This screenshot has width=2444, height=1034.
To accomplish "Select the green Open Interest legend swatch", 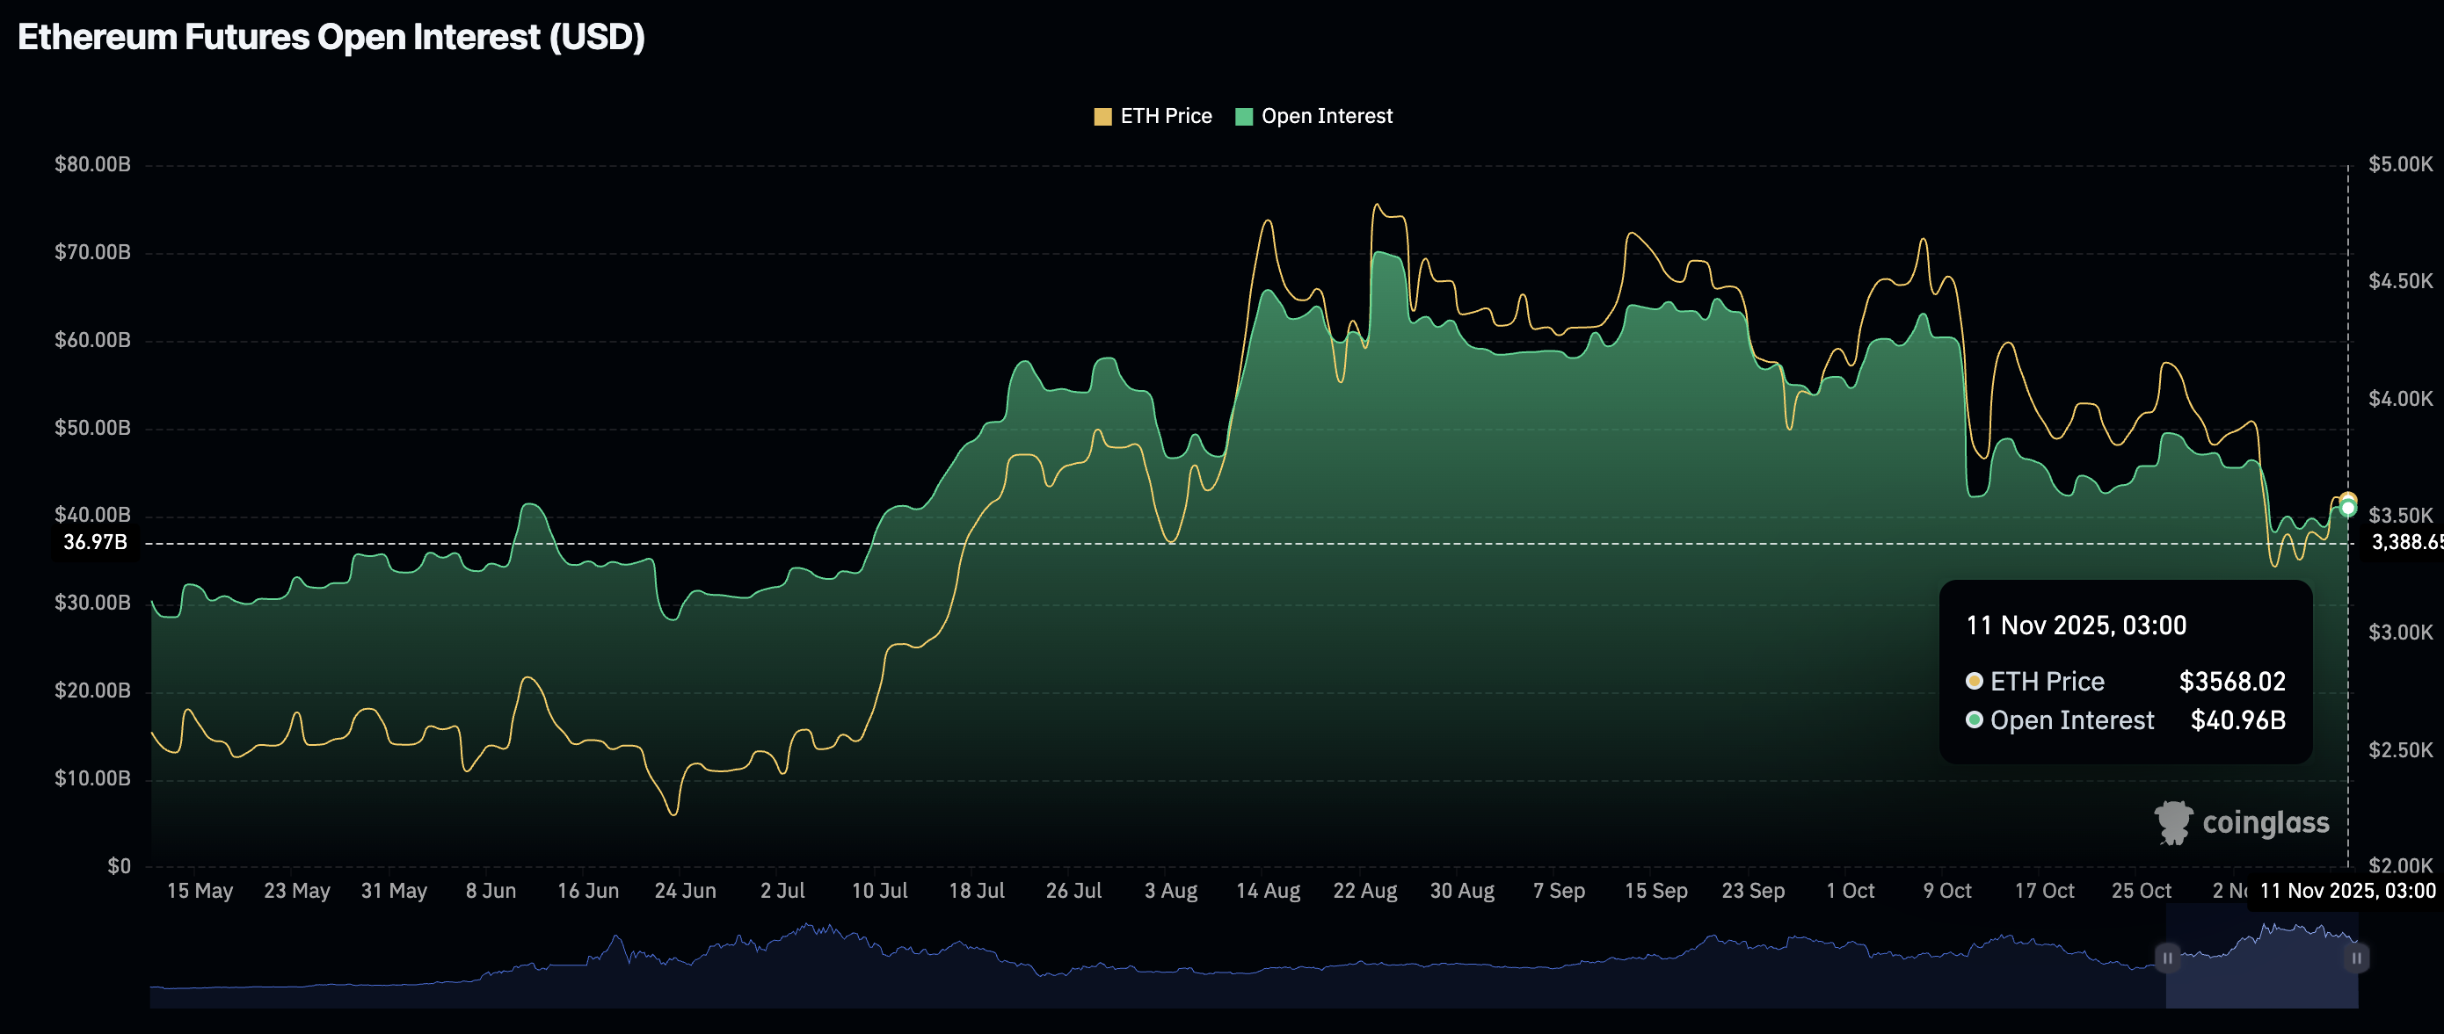I will 1244,116.
